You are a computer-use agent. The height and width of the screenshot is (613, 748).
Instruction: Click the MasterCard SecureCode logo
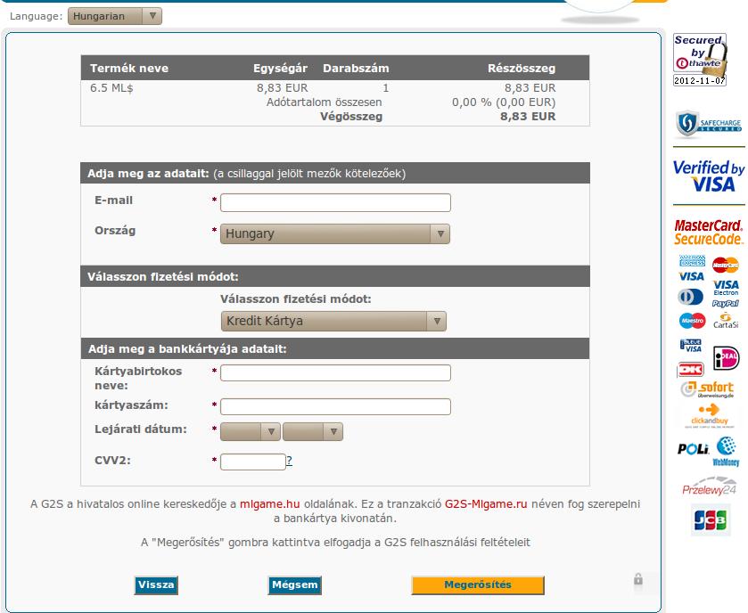[x=709, y=233]
